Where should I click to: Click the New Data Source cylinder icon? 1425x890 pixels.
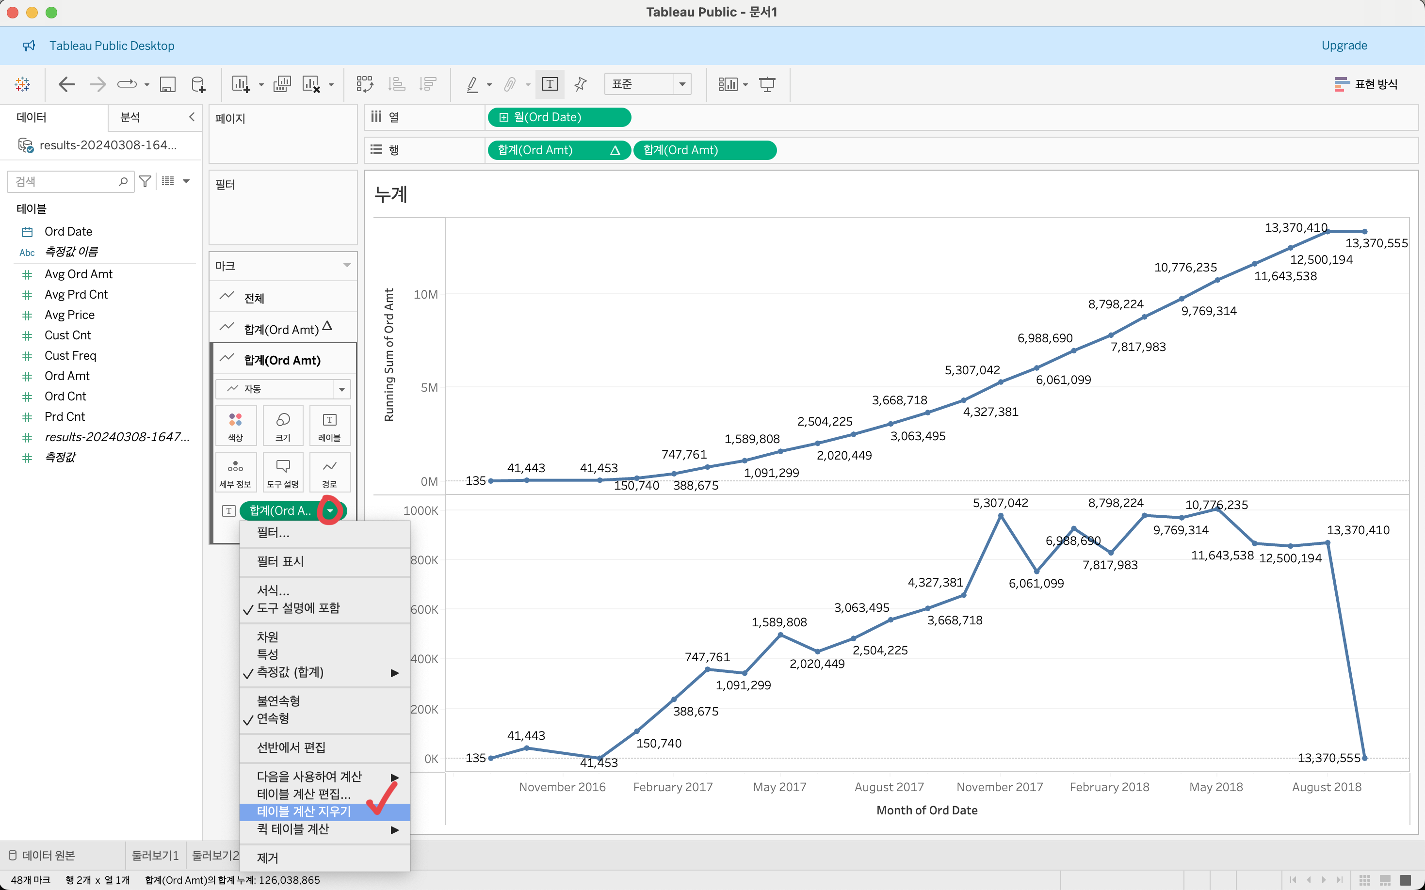click(198, 84)
